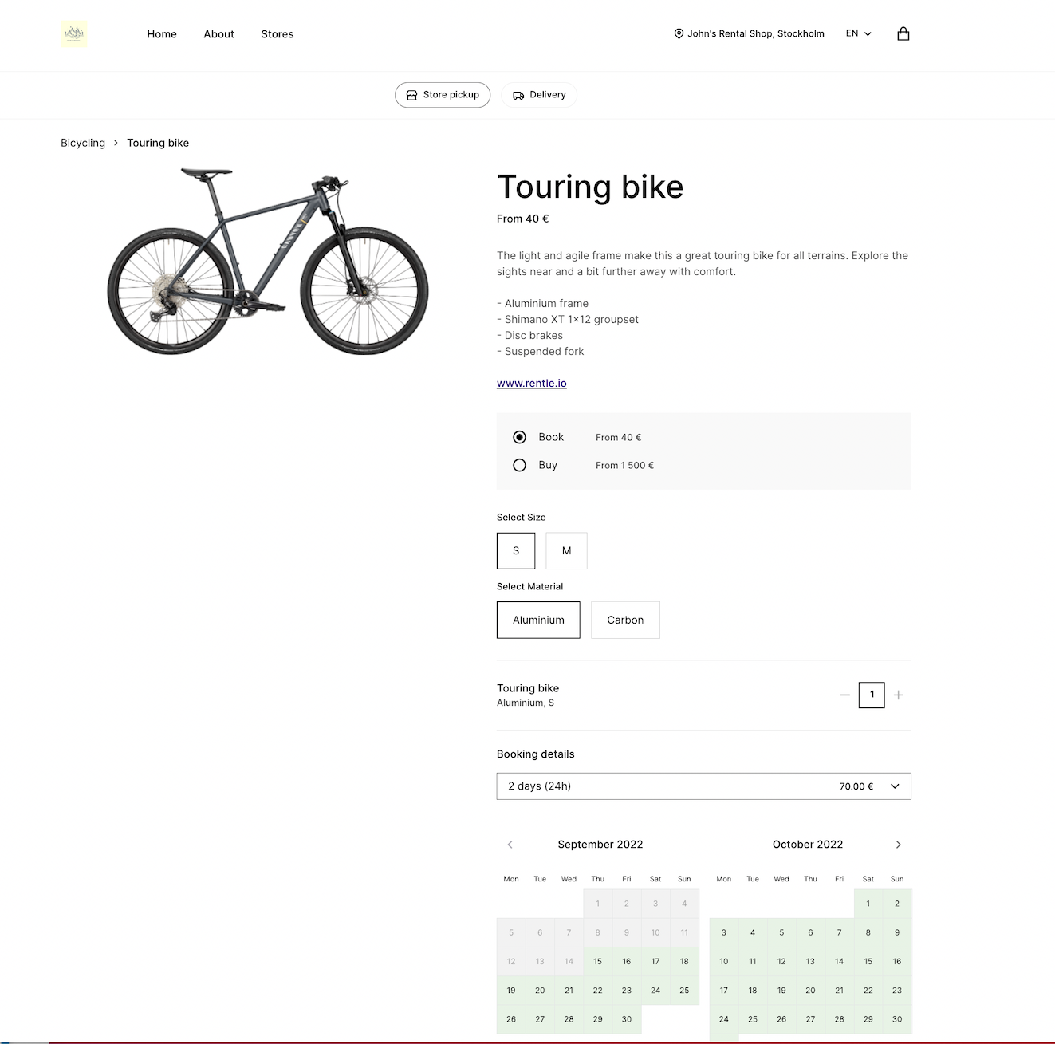Screen dimensions: 1055x1044
Task: Follow the www.rentle.io link
Action: 531,383
